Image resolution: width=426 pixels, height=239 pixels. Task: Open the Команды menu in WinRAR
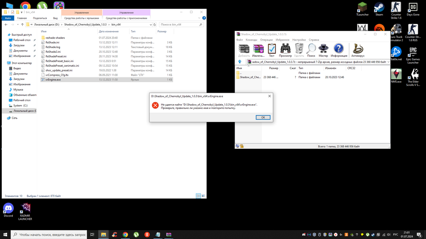pos(251,40)
